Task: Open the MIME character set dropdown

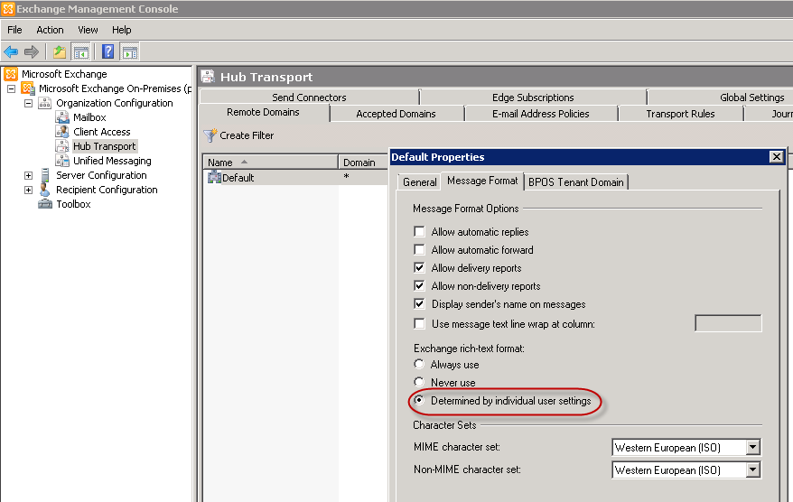Action: pyautogui.click(x=752, y=448)
